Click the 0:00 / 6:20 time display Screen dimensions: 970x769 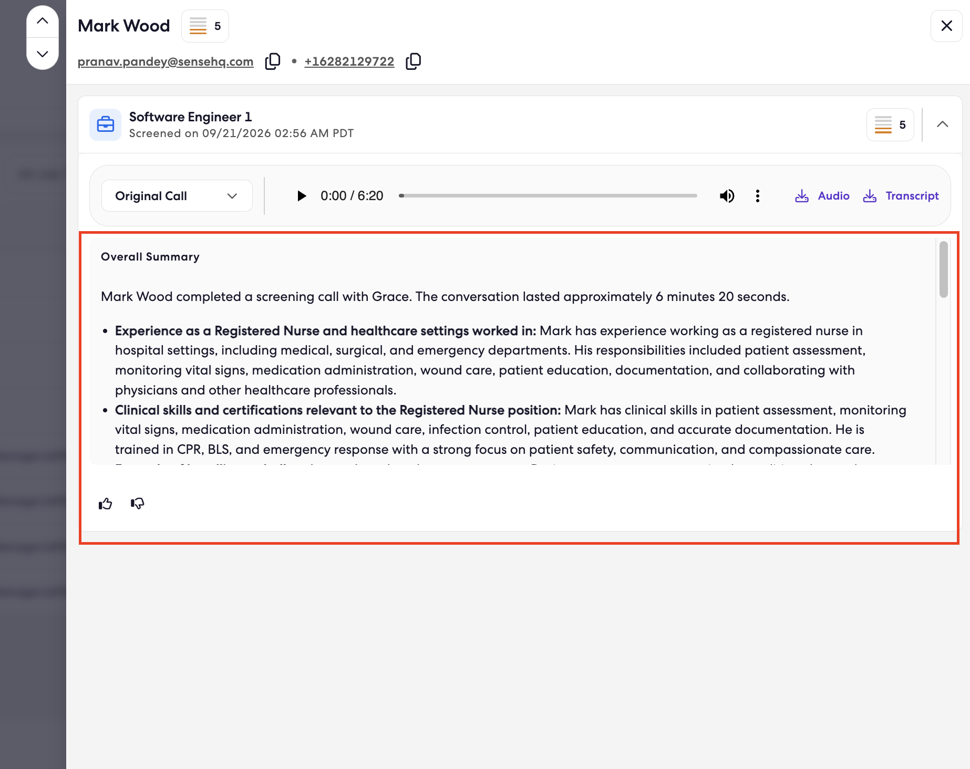(352, 196)
